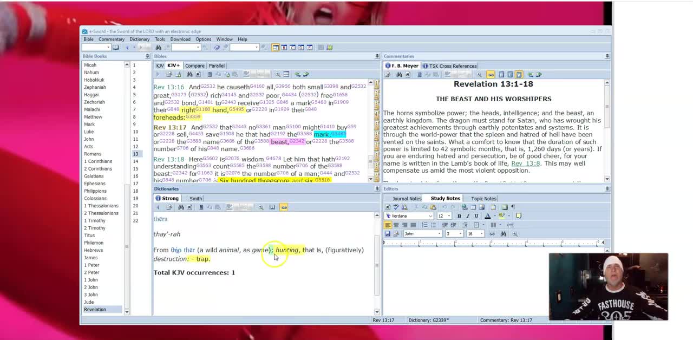The height and width of the screenshot is (340, 693).
Task: Toggle the link icon in Commentaries toolbar
Action: pos(491,75)
